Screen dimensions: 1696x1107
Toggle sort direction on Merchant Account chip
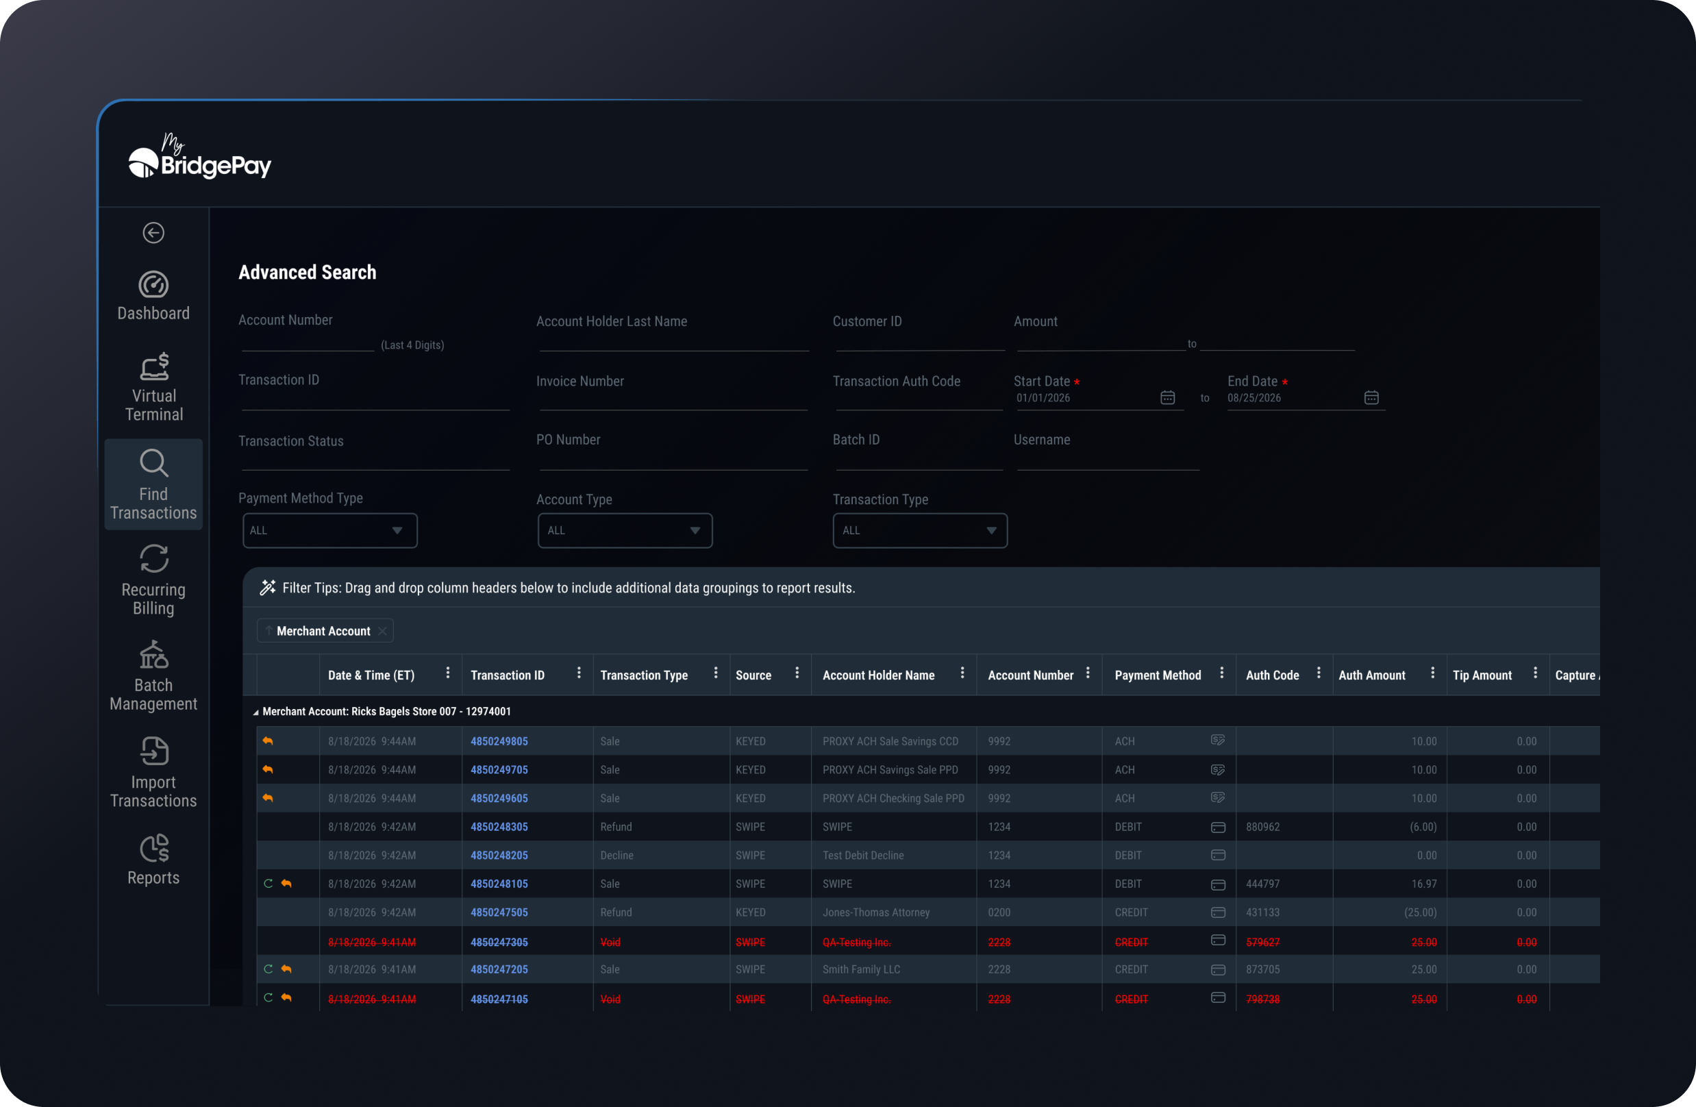coord(269,631)
